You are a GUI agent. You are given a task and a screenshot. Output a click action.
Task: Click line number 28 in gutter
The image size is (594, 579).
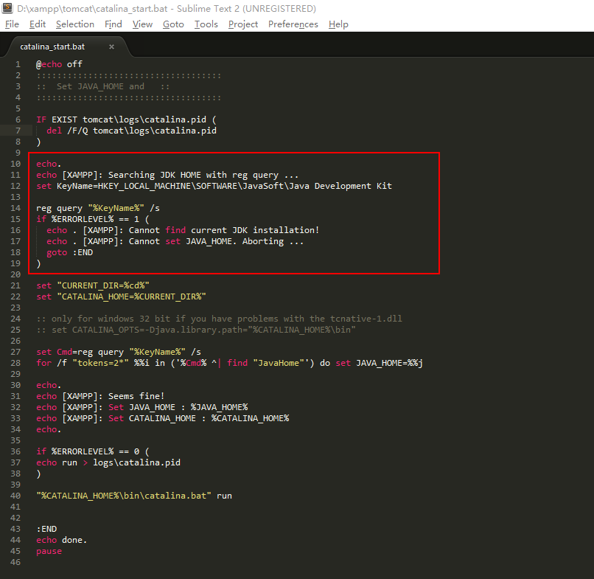pyautogui.click(x=15, y=363)
